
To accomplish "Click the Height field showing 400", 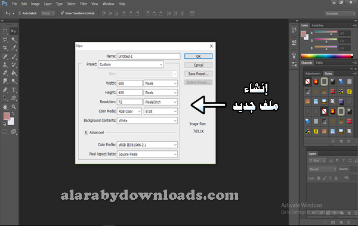I will [129, 92].
